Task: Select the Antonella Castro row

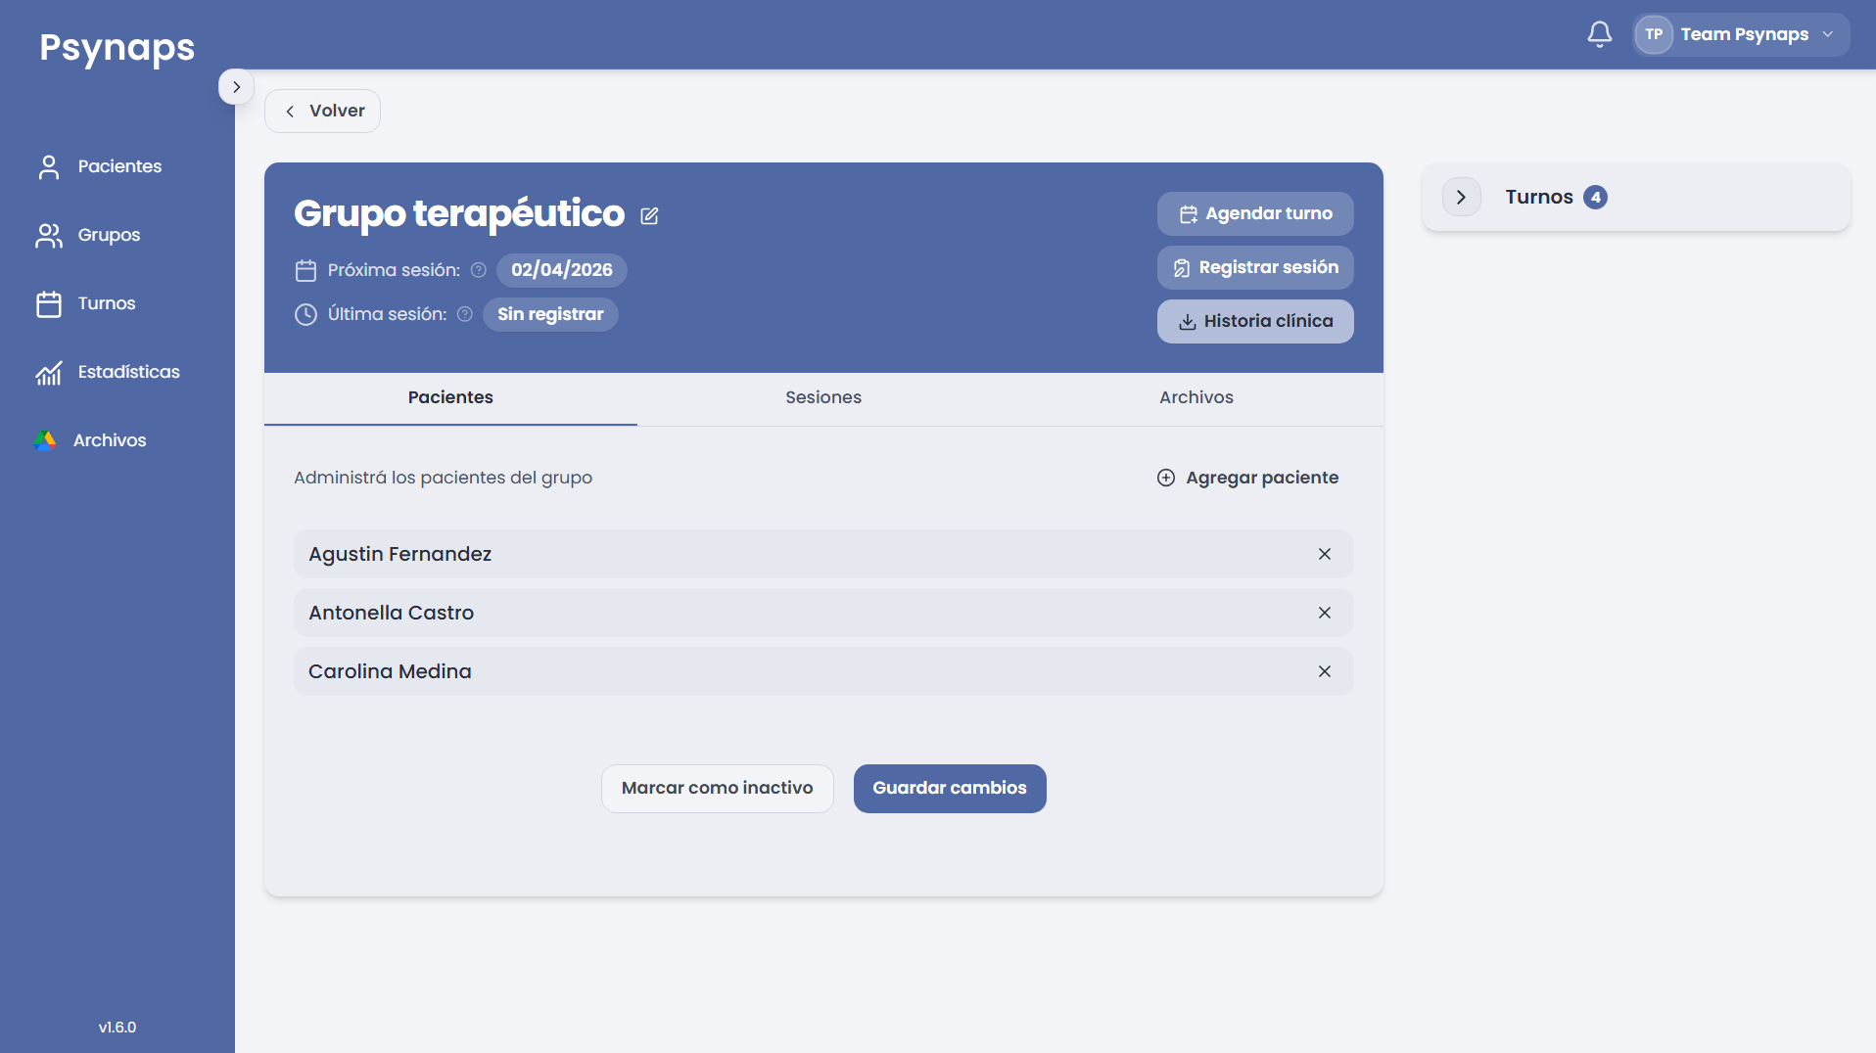Action: [823, 613]
